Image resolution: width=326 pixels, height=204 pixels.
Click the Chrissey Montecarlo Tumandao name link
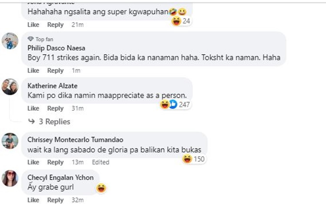click(x=75, y=140)
